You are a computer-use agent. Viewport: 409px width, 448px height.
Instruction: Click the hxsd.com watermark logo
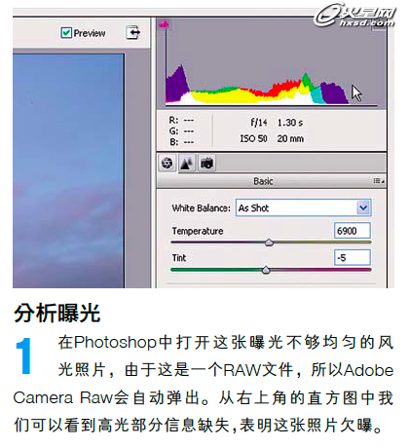(355, 16)
